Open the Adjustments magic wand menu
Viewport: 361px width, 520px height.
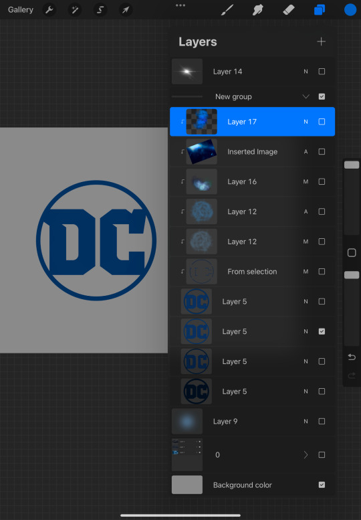pos(75,10)
